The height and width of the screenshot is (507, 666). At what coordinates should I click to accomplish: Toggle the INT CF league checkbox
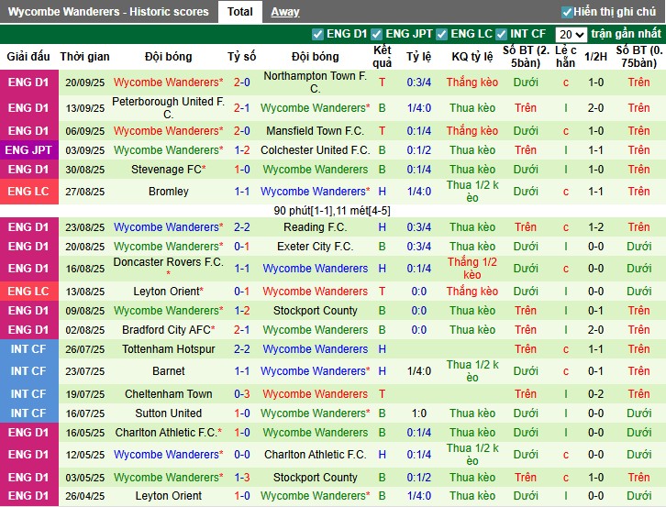point(501,34)
